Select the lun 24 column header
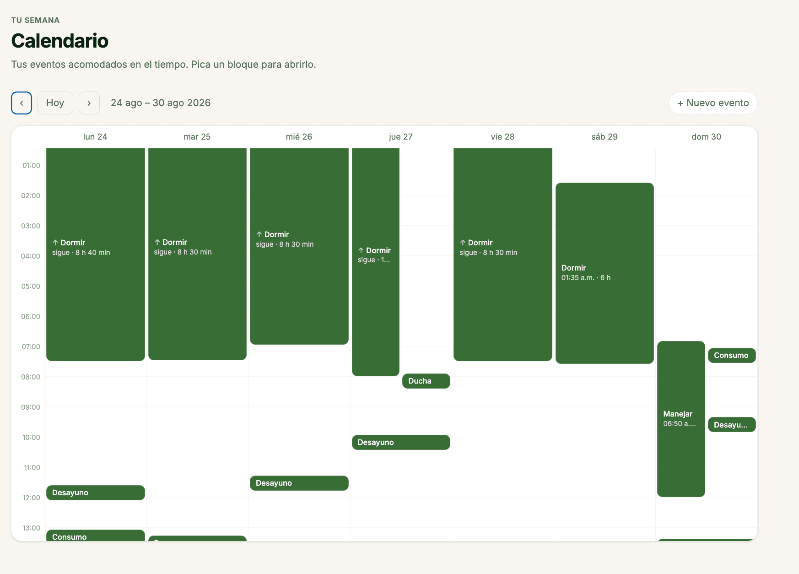The height and width of the screenshot is (574, 799). pos(95,137)
